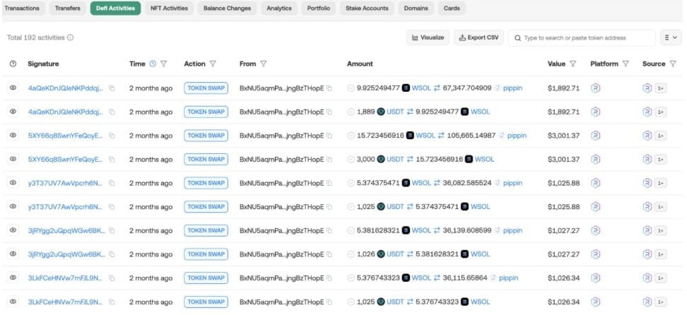Copy the From address in second row
This screenshot has height=315, width=687.
click(329, 112)
